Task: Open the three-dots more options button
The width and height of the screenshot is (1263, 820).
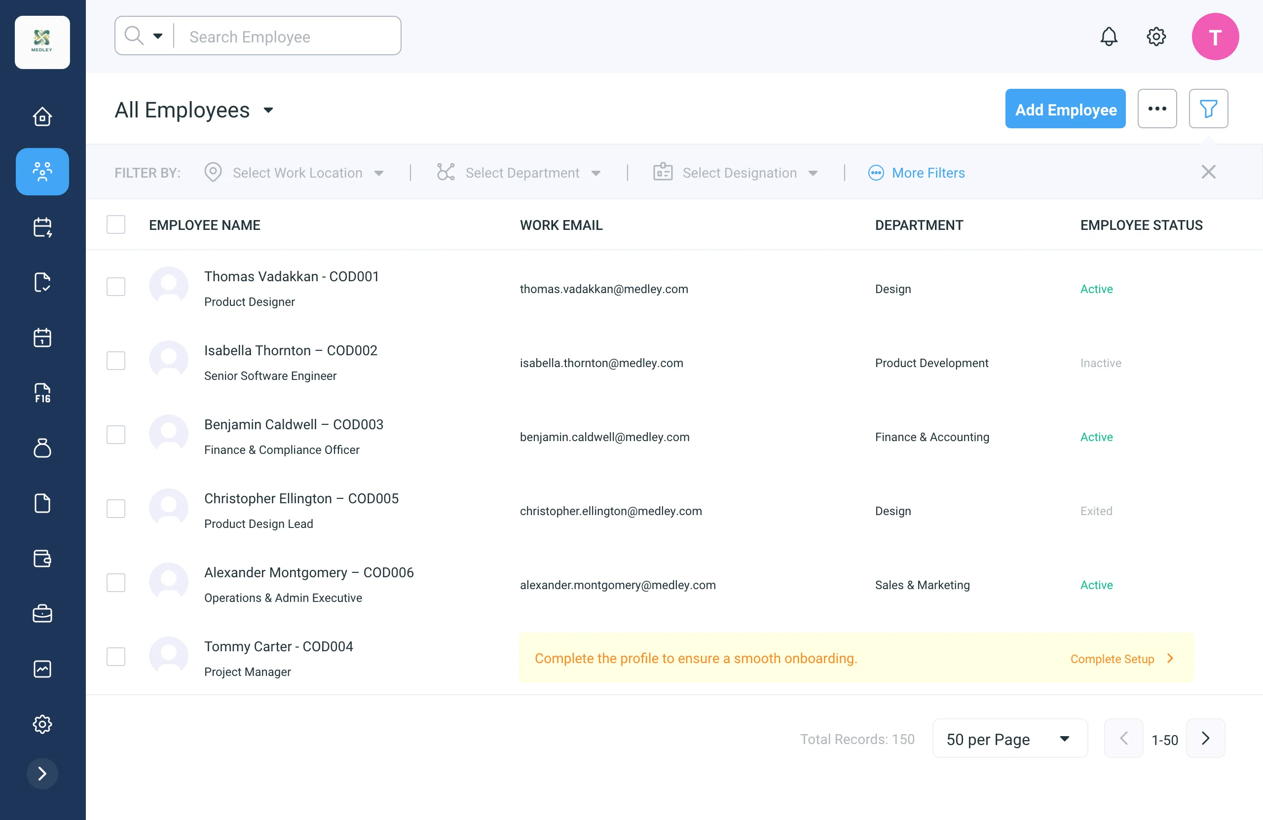Action: [x=1157, y=108]
